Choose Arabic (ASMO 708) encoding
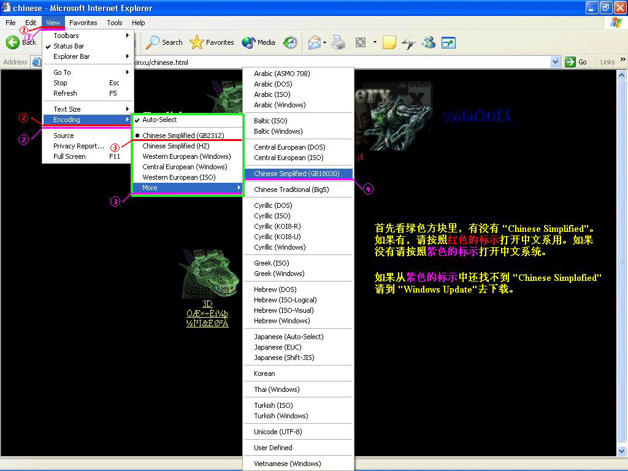 click(299, 74)
